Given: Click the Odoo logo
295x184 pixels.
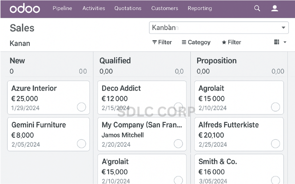Looking at the screenshot, I should pos(25,8).
